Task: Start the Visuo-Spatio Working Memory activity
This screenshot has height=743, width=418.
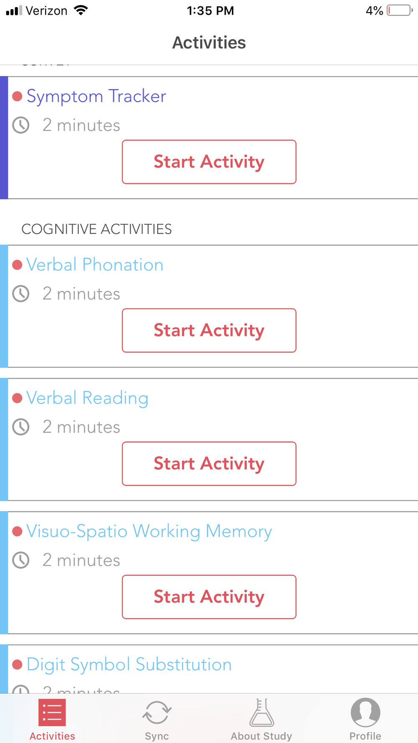Action: pyautogui.click(x=209, y=597)
